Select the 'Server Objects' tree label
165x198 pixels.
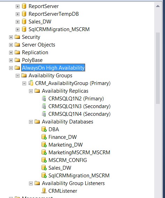pos(38,45)
